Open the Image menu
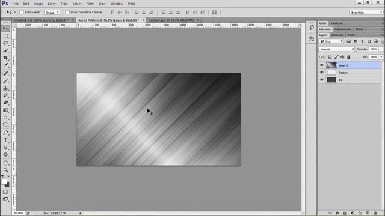This screenshot has height=216, width=385. click(x=38, y=4)
